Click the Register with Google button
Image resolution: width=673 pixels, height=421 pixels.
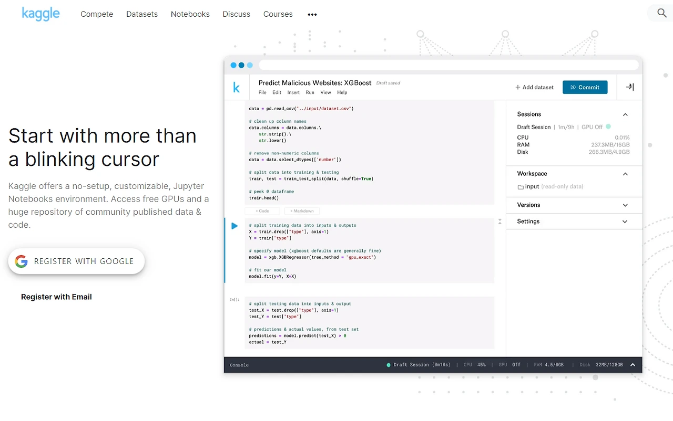coord(76,261)
